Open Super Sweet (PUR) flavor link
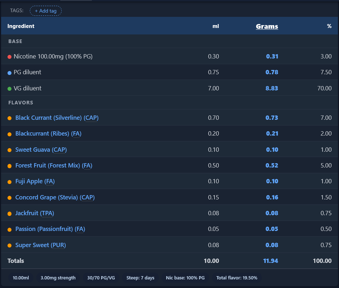Screen dimensions: 339x288 41,245
